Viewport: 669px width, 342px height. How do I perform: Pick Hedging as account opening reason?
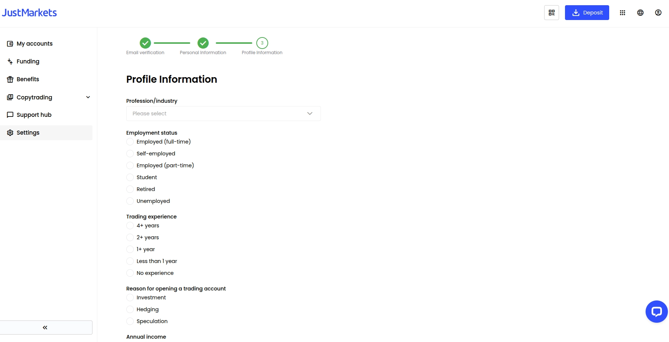(130, 309)
